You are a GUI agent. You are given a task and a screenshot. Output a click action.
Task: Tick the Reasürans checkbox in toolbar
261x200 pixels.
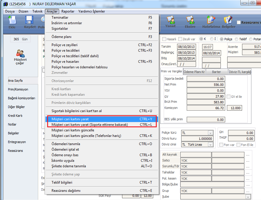tap(239, 22)
